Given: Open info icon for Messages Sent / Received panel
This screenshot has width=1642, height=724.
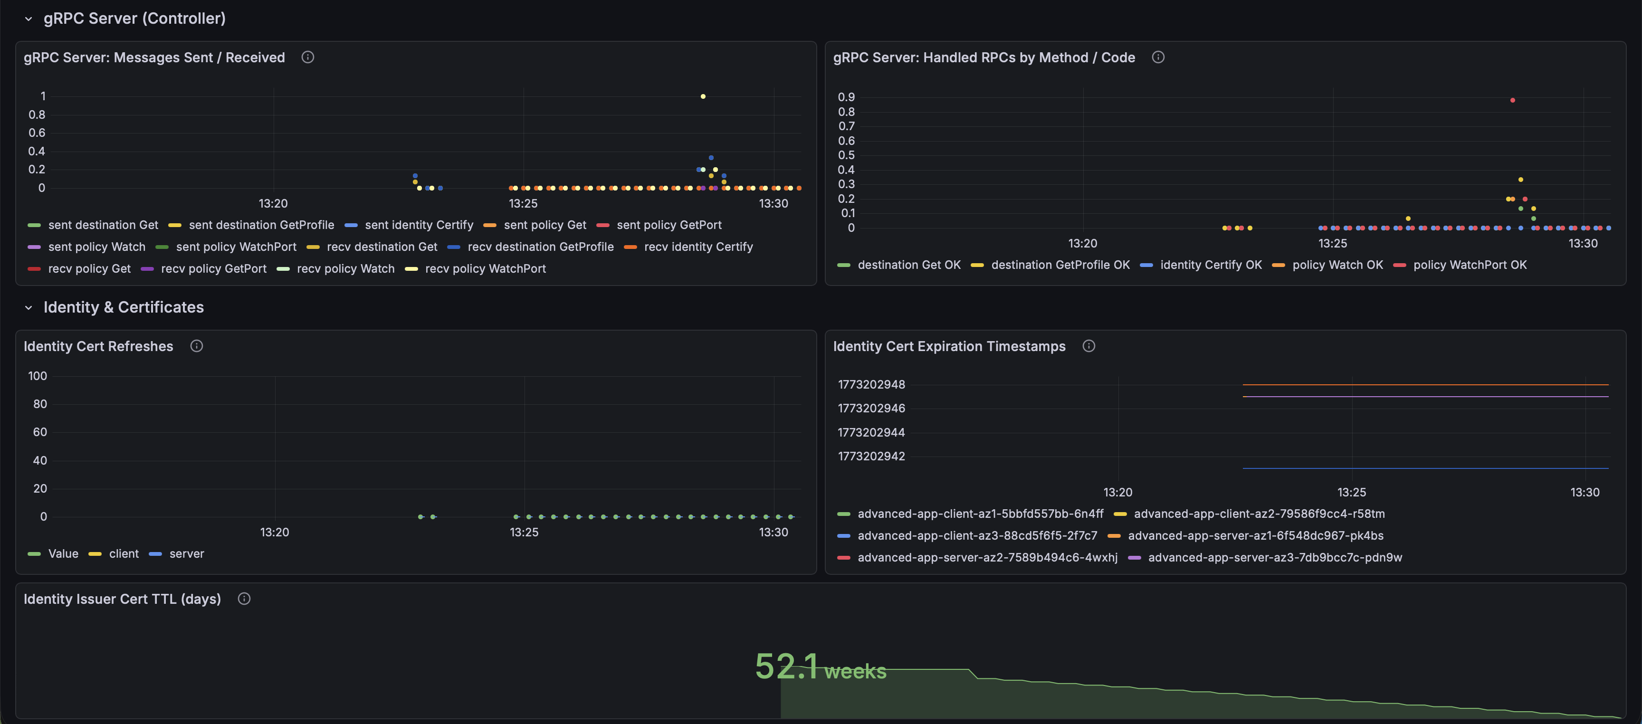Looking at the screenshot, I should 308,57.
